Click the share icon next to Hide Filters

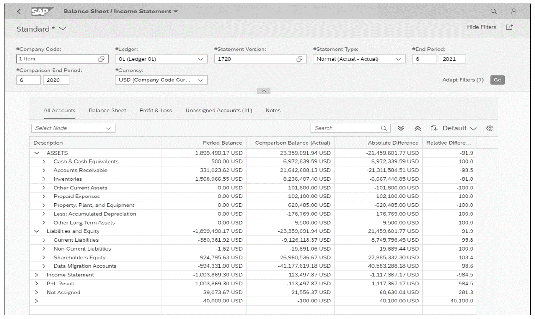tap(510, 27)
